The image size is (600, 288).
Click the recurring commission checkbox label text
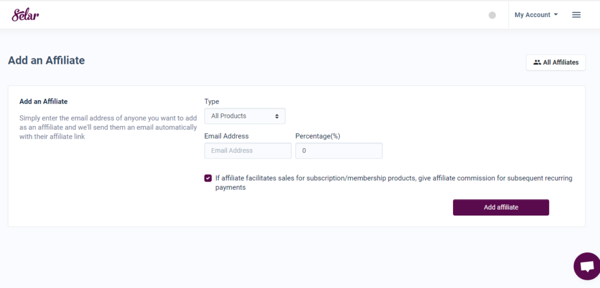(394, 183)
